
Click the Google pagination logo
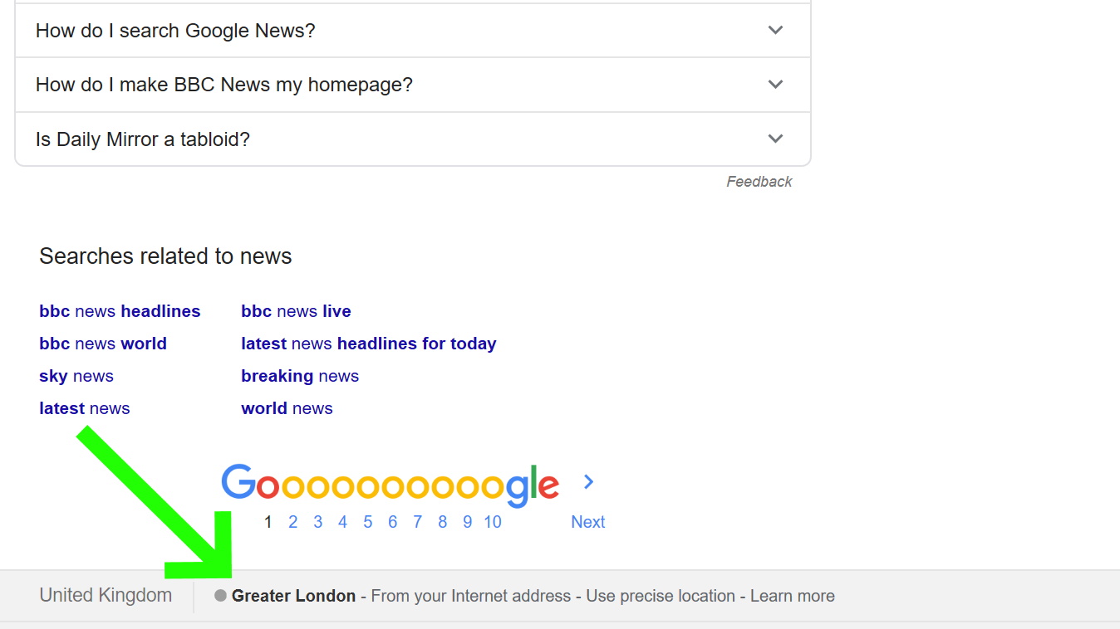coord(390,485)
